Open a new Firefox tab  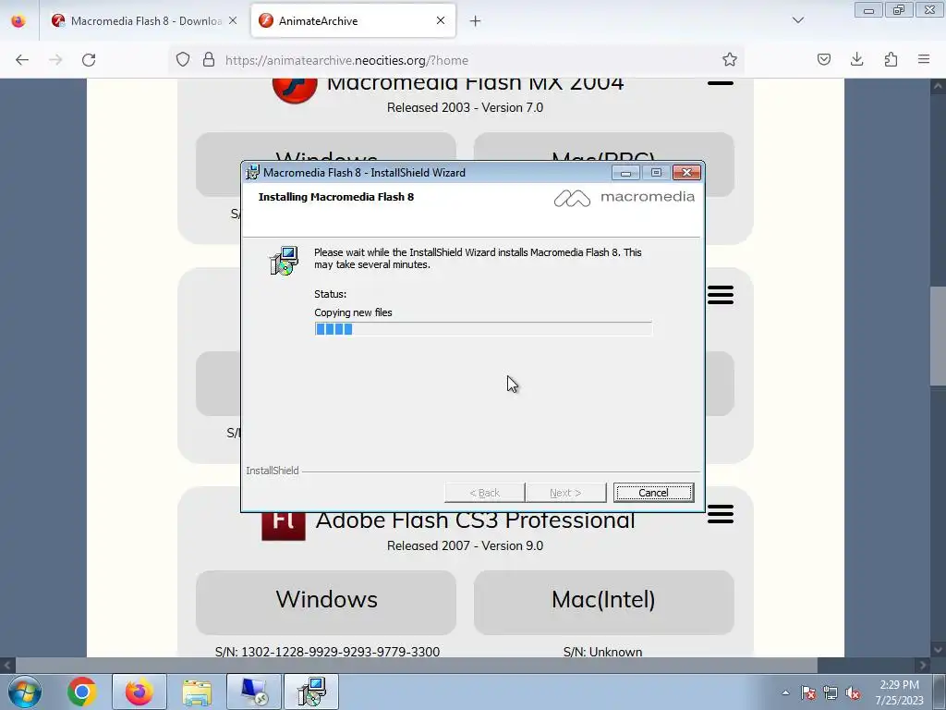point(476,21)
